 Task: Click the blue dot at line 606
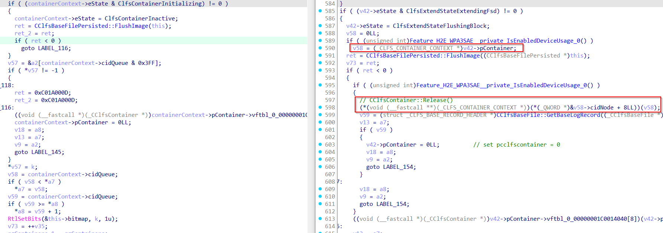pos(320,167)
